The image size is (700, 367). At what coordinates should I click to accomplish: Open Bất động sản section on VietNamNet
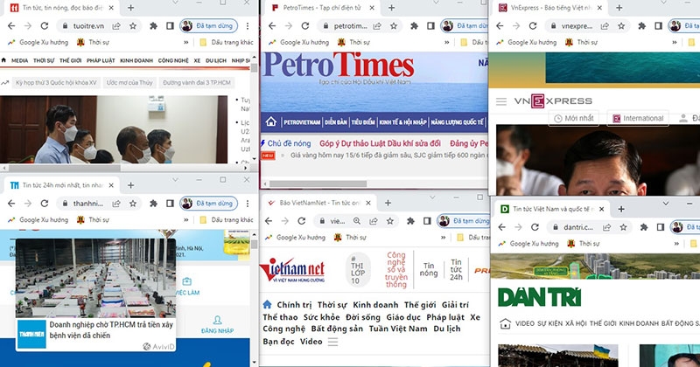pyautogui.click(x=337, y=329)
